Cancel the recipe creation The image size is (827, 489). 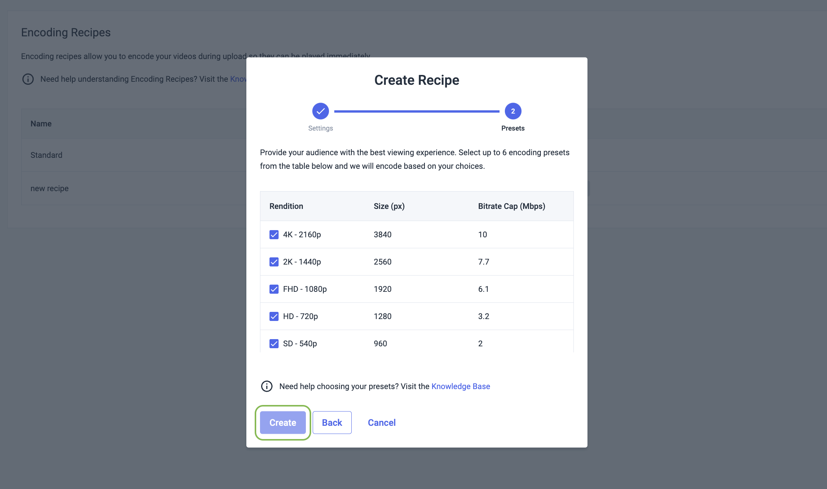coord(382,422)
